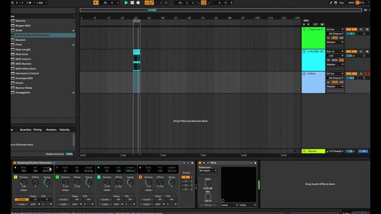Activate Draw Mode pencil icon

point(331,2)
